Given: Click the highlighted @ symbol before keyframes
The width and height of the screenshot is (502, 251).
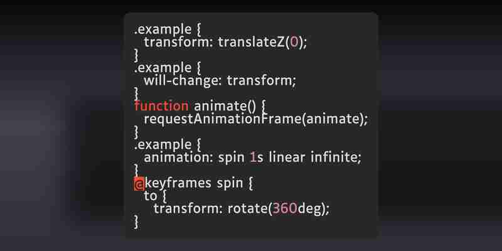Looking at the screenshot, I should tap(139, 184).
